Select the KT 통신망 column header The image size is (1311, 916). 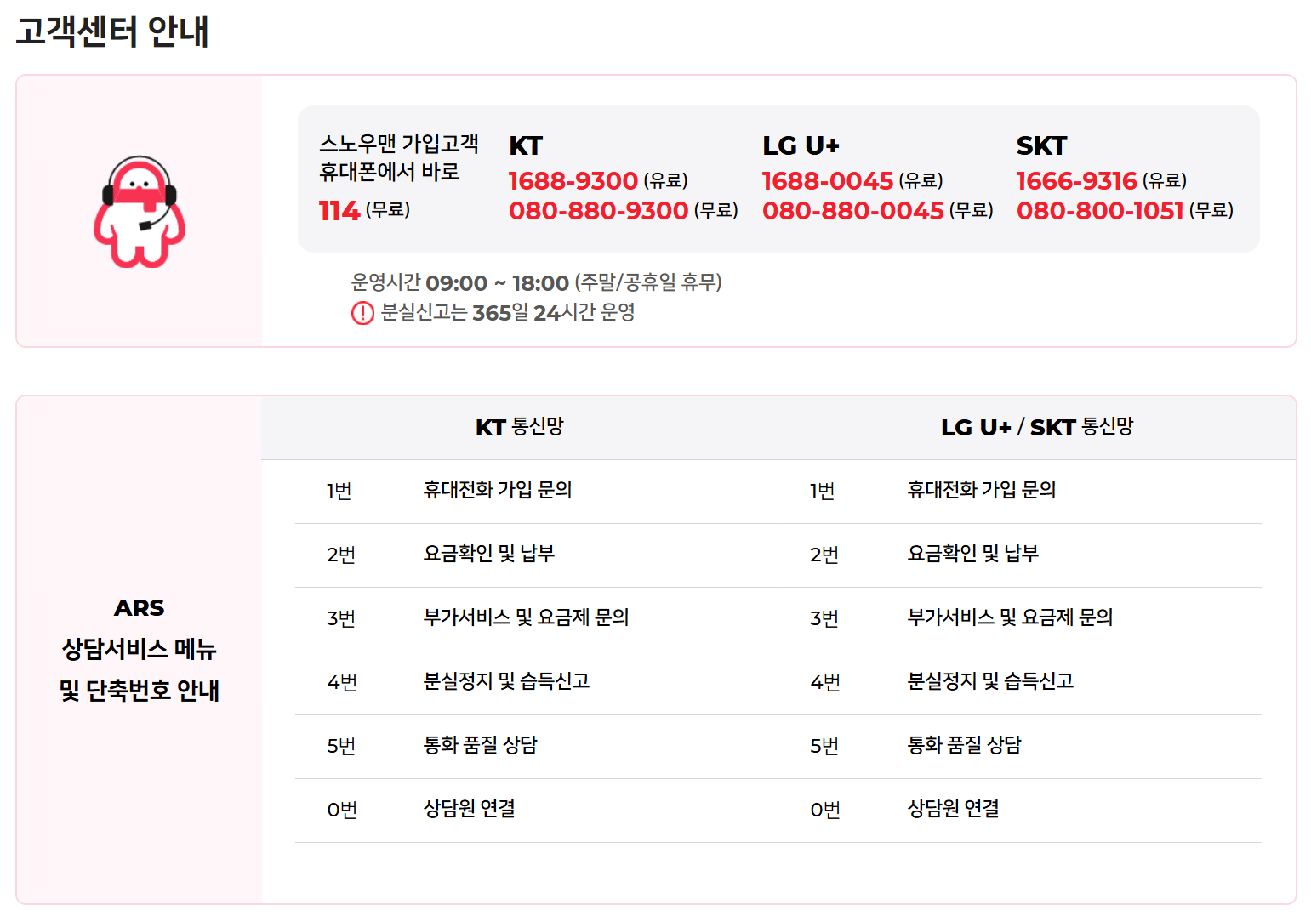click(x=519, y=427)
